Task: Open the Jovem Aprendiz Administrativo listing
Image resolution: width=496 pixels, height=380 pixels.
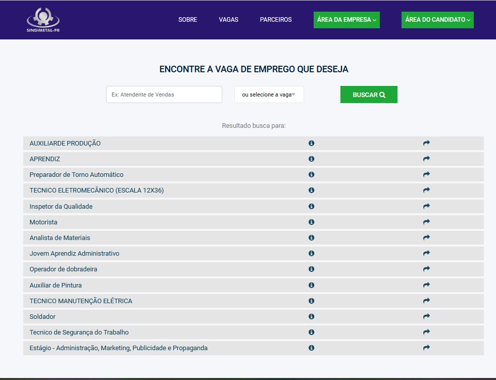Action: coord(74,253)
